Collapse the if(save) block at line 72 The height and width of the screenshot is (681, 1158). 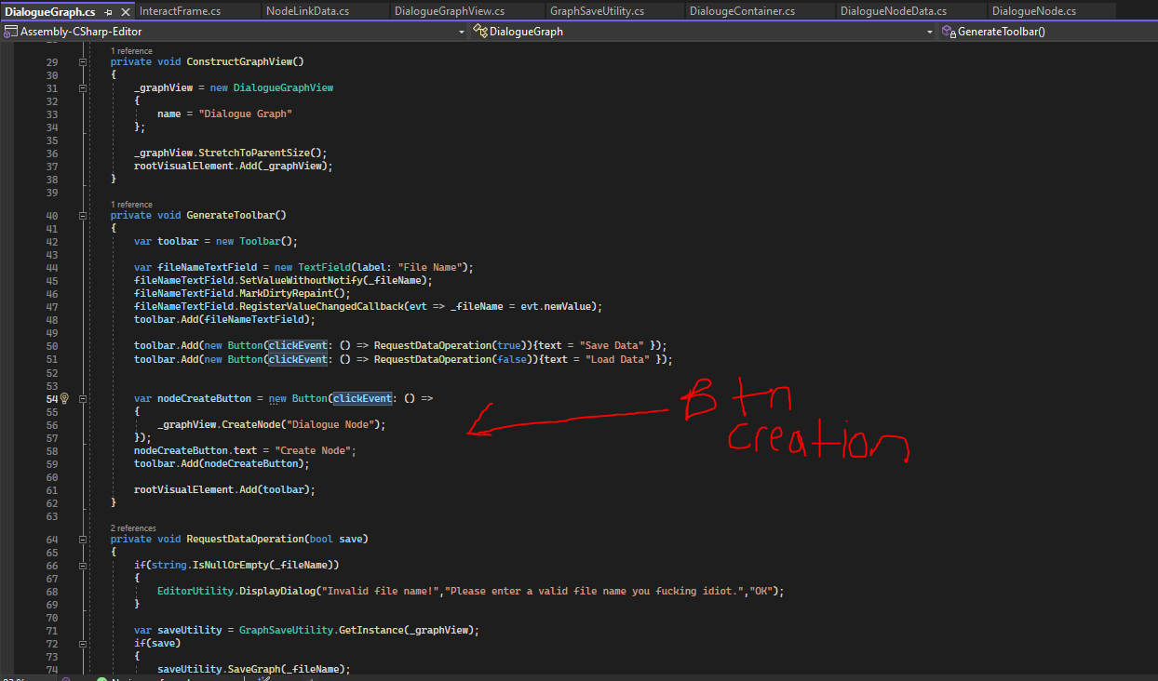pos(83,643)
